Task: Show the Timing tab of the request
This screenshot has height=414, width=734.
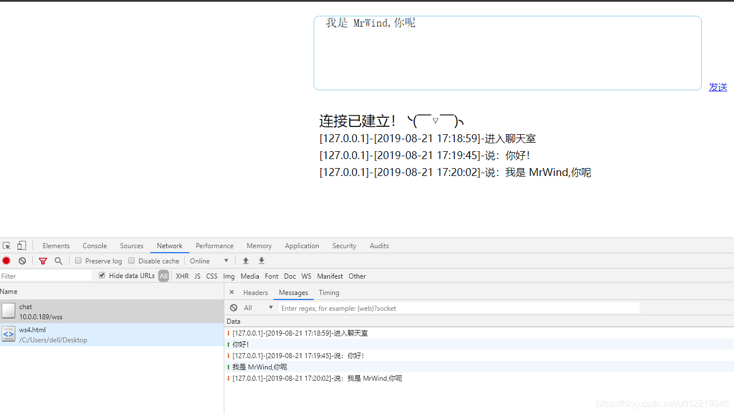Action: [329, 293]
